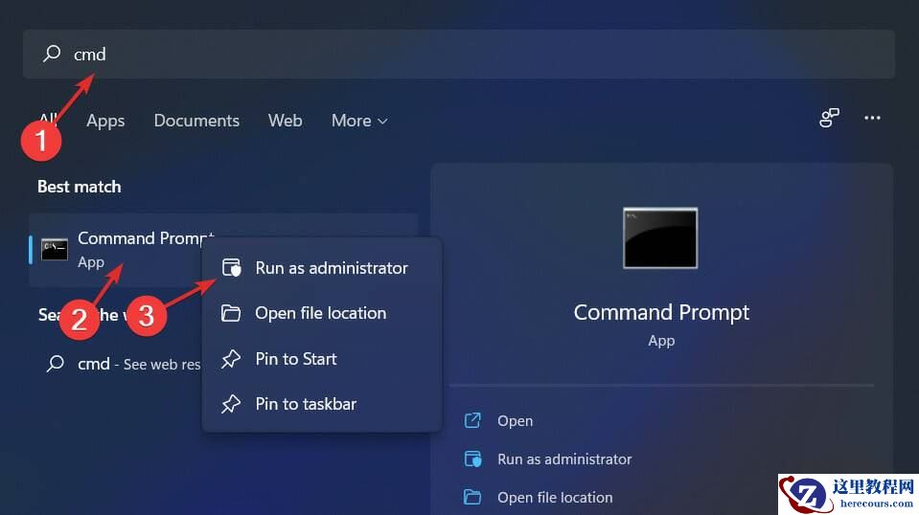Click the Command Prompt icon under Best match
This screenshot has height=515, width=919.
55,250
